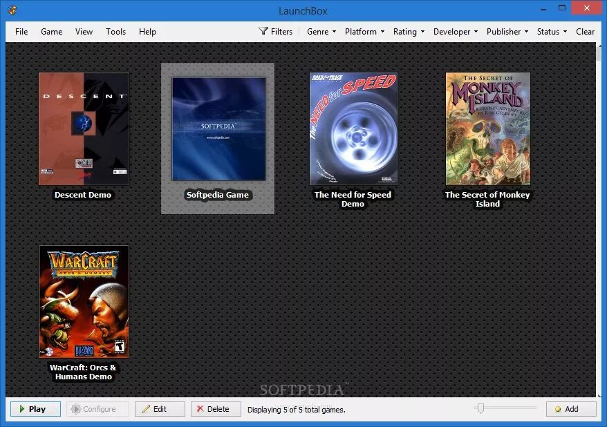607x427 pixels.
Task: Select The Need for Speed Demo cover
Action: (353, 129)
